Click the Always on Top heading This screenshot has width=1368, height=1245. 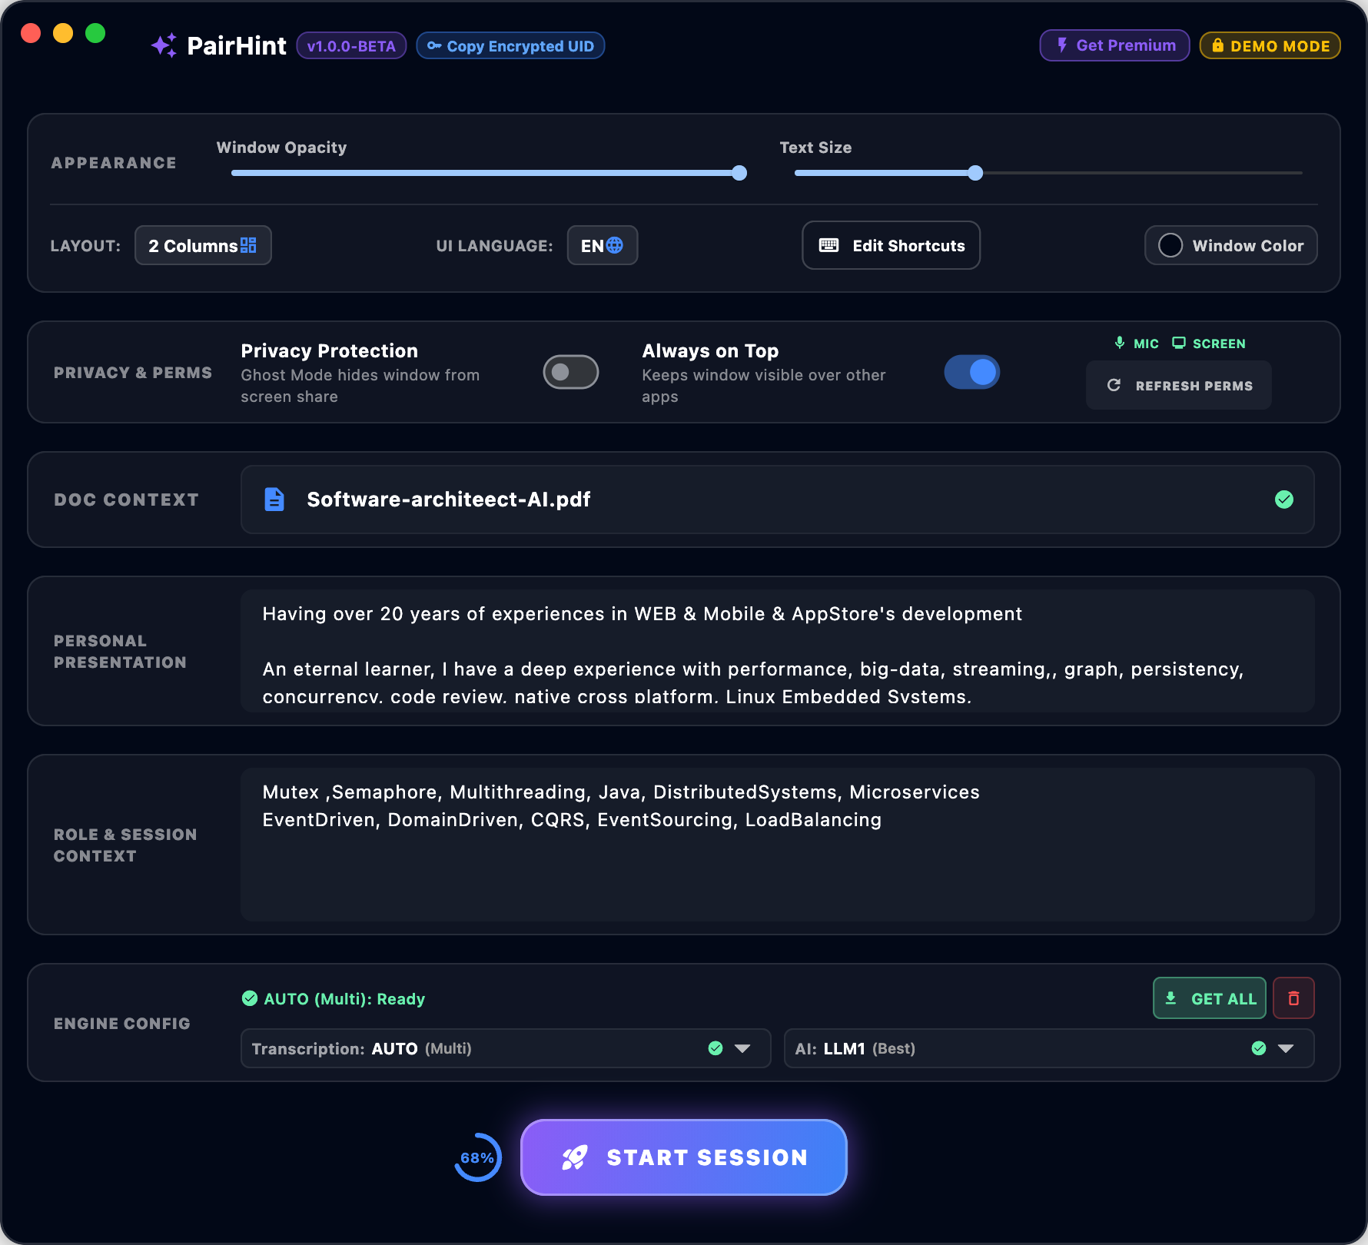click(x=711, y=350)
